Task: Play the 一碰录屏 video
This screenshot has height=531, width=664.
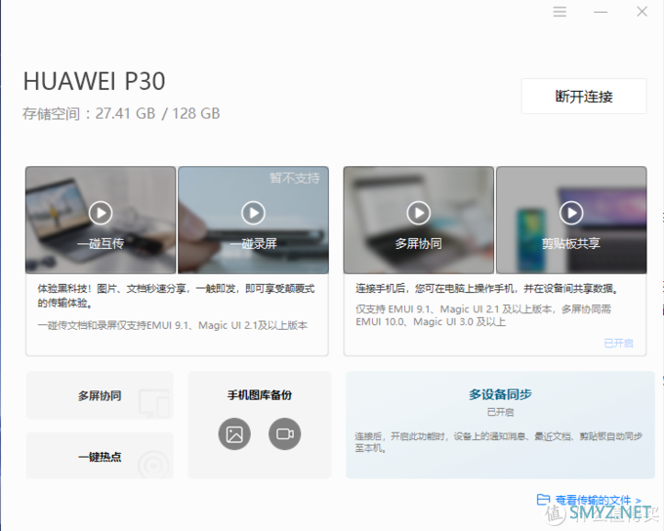Action: (x=253, y=213)
